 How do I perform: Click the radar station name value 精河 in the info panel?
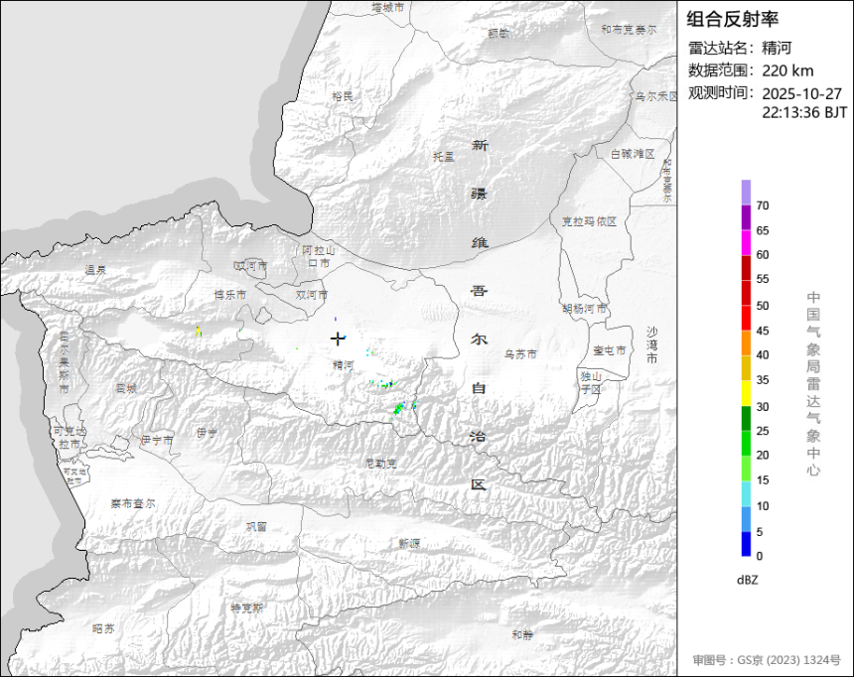point(777,48)
